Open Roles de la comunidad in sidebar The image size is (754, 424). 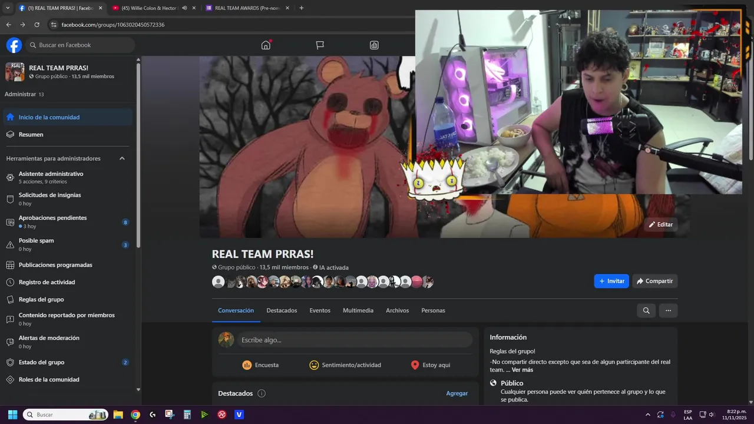pyautogui.click(x=68, y=379)
